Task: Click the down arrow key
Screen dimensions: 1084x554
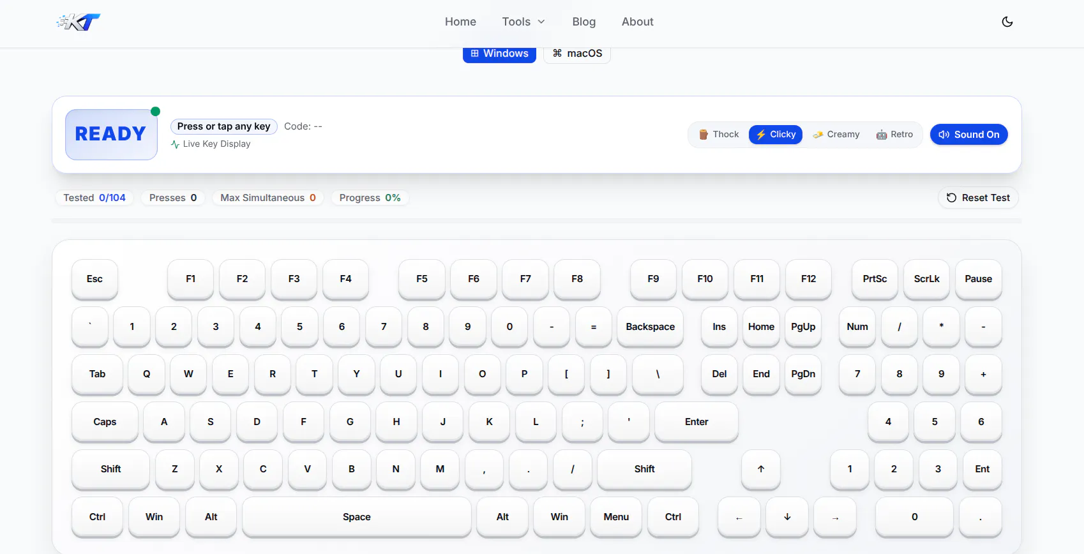Action: (787, 517)
